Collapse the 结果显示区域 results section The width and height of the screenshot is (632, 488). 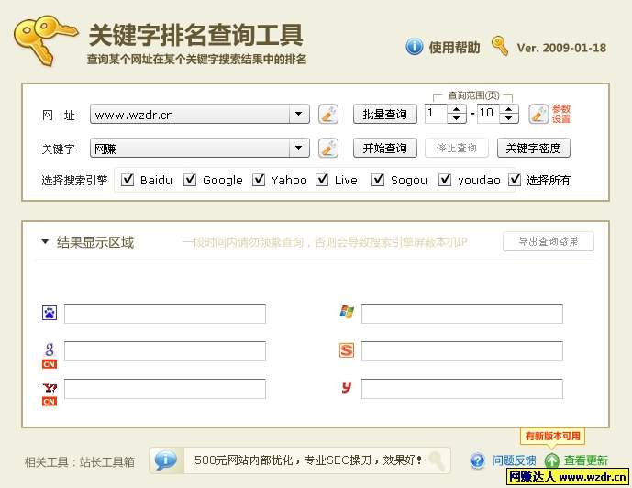point(45,242)
